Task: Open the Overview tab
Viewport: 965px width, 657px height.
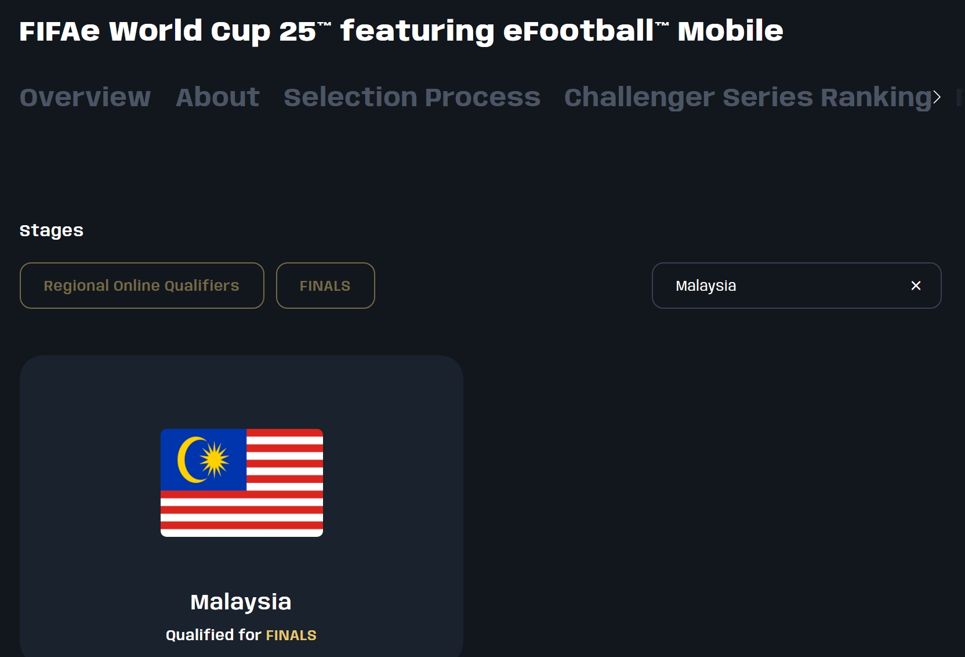Action: [85, 97]
